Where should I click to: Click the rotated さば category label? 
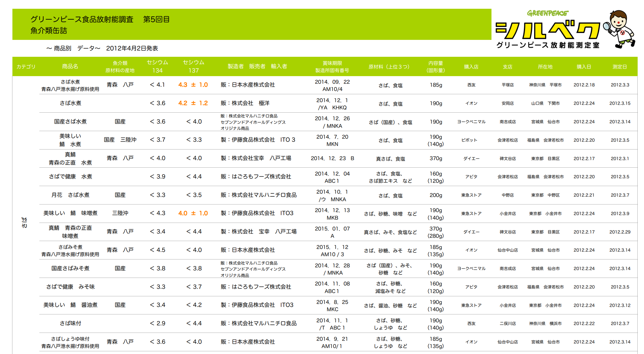[x=24, y=223]
